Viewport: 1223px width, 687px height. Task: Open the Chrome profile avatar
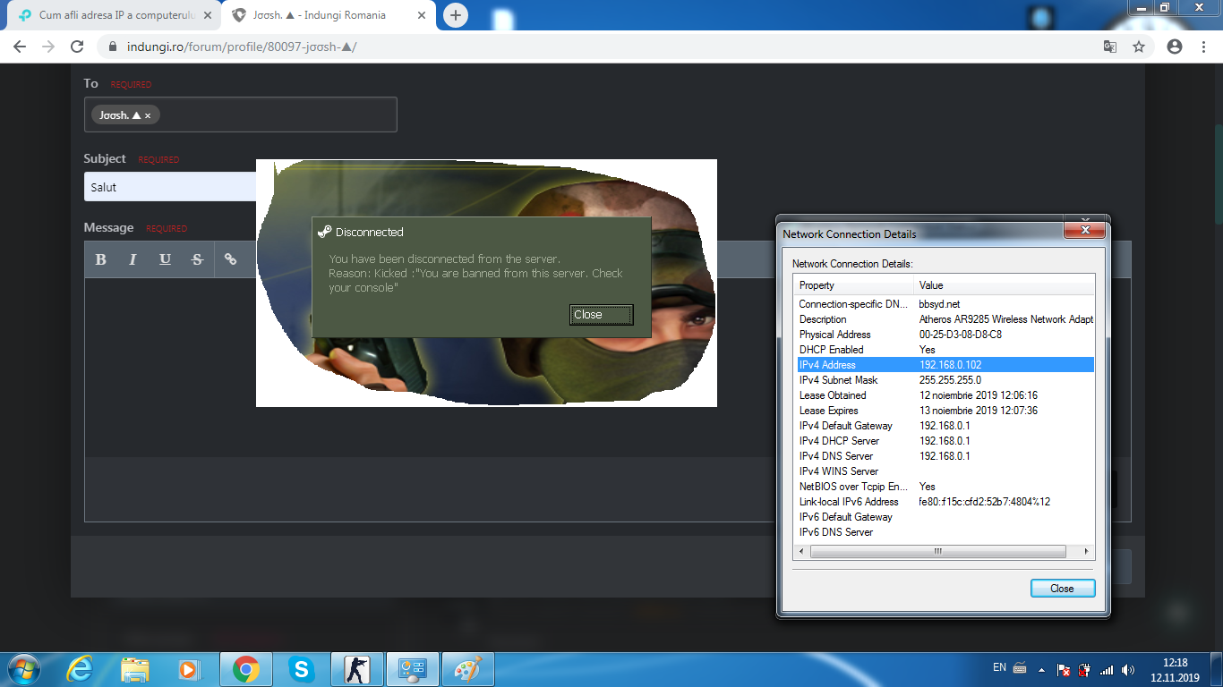point(1175,47)
